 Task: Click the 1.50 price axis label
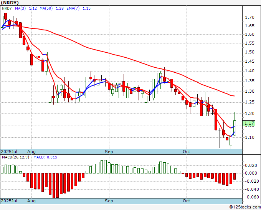249,52
